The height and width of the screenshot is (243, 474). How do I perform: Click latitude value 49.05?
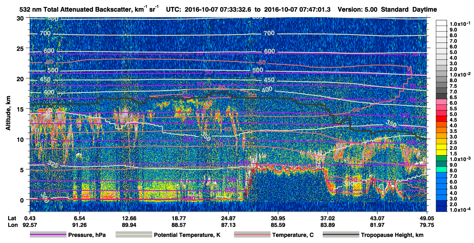pyautogui.click(x=427, y=218)
